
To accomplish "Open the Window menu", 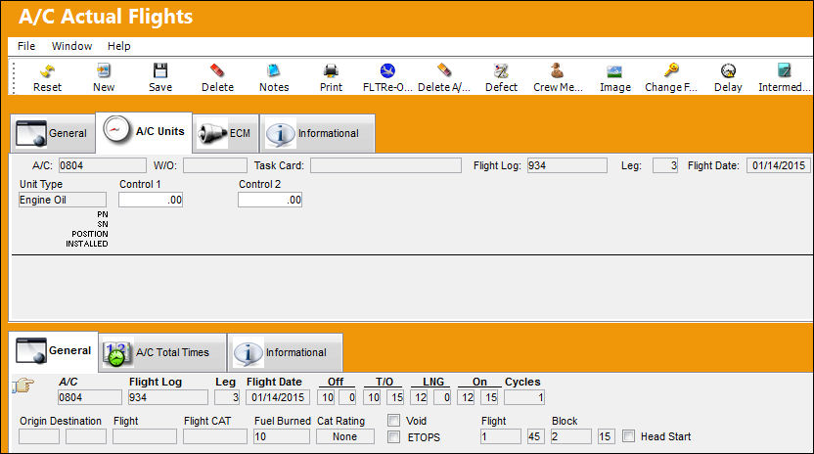I will pos(71,46).
